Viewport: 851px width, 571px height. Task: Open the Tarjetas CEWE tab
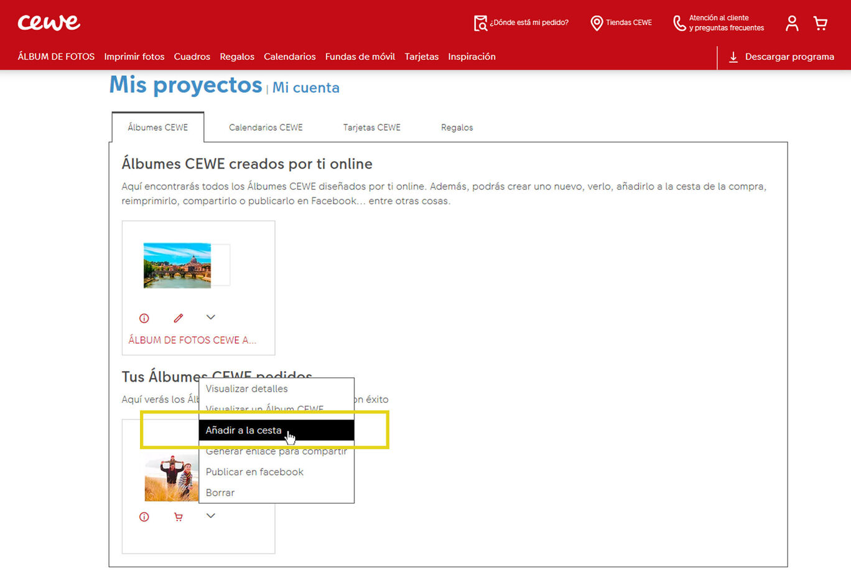point(371,127)
